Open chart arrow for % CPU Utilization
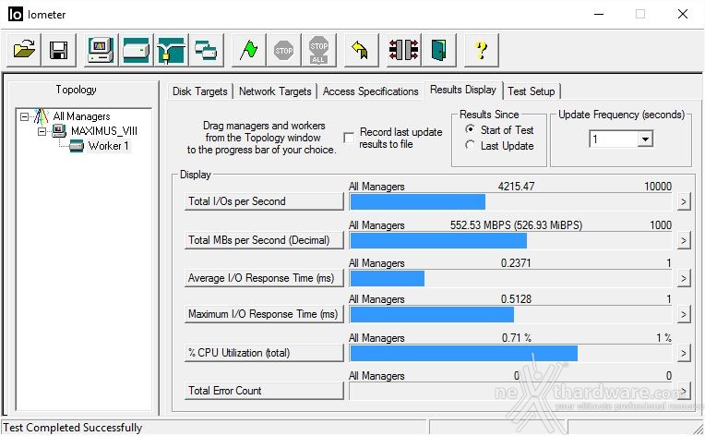705x436 pixels. pos(684,353)
